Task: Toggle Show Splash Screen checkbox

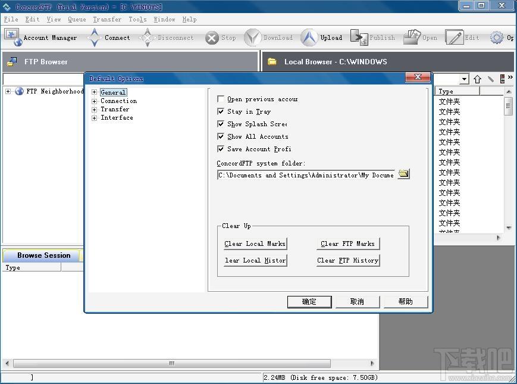Action: 221,124
